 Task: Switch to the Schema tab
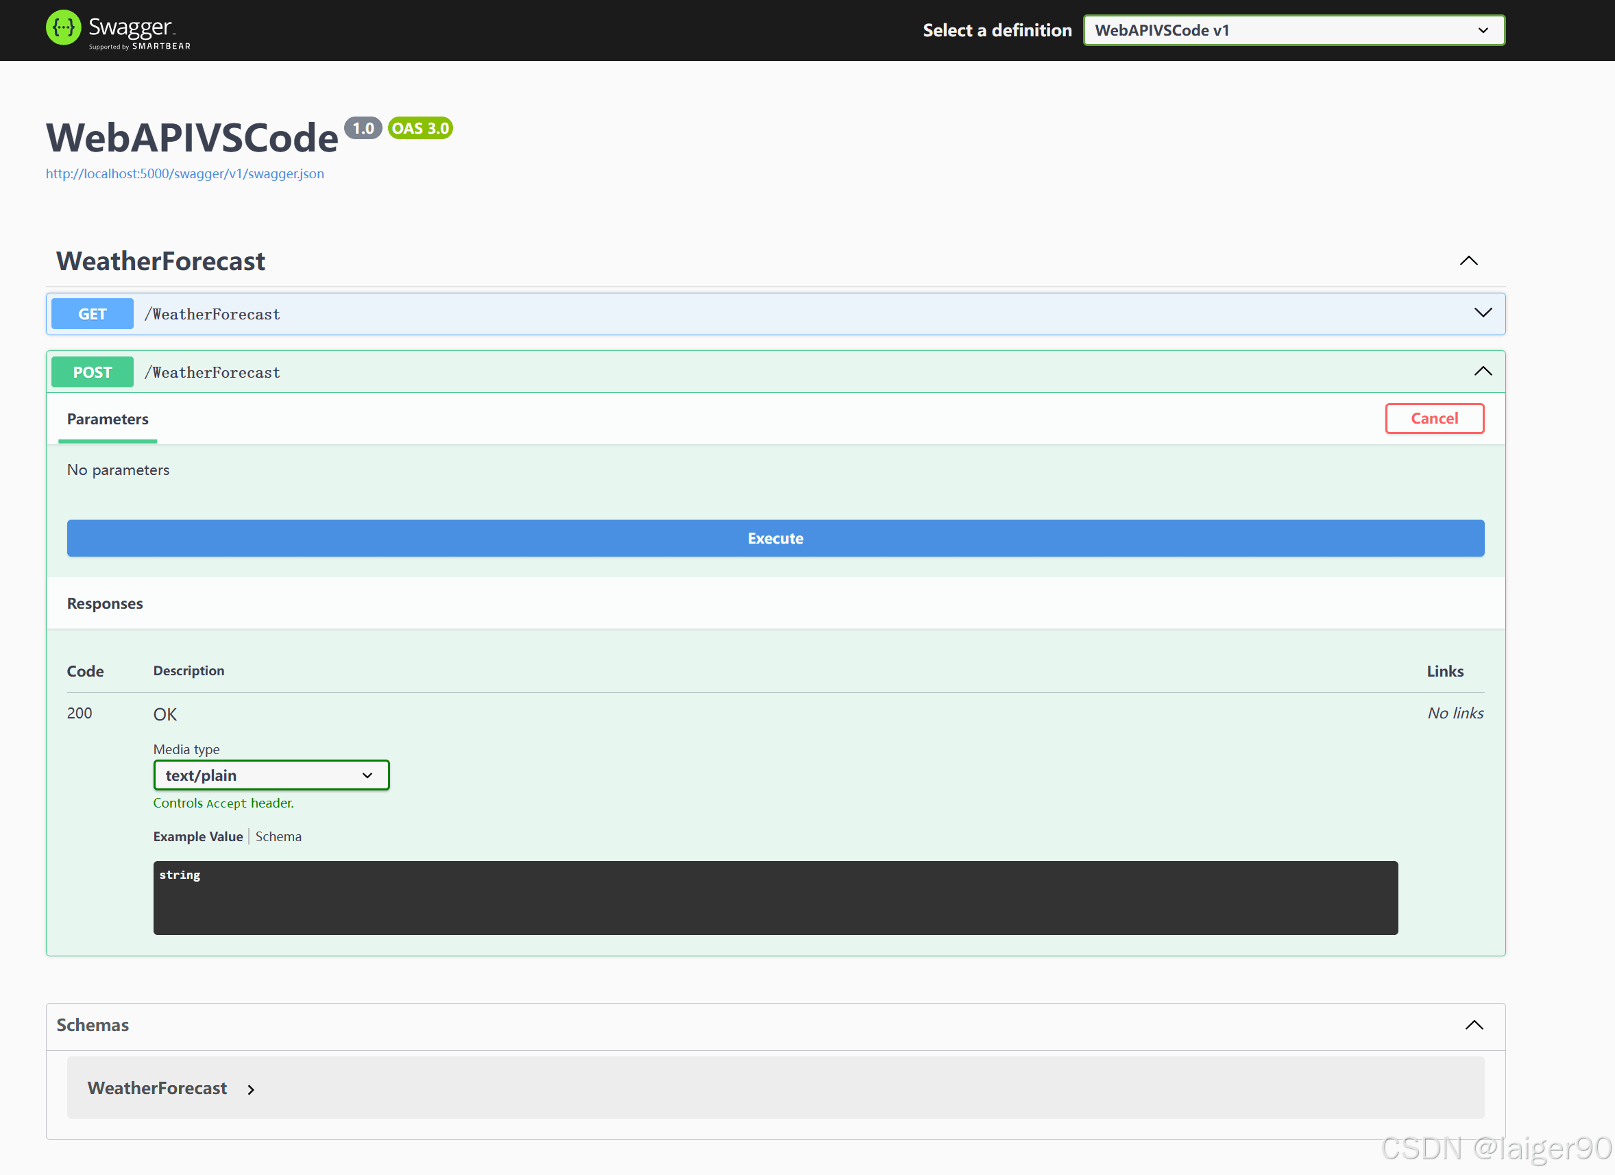coord(278,837)
